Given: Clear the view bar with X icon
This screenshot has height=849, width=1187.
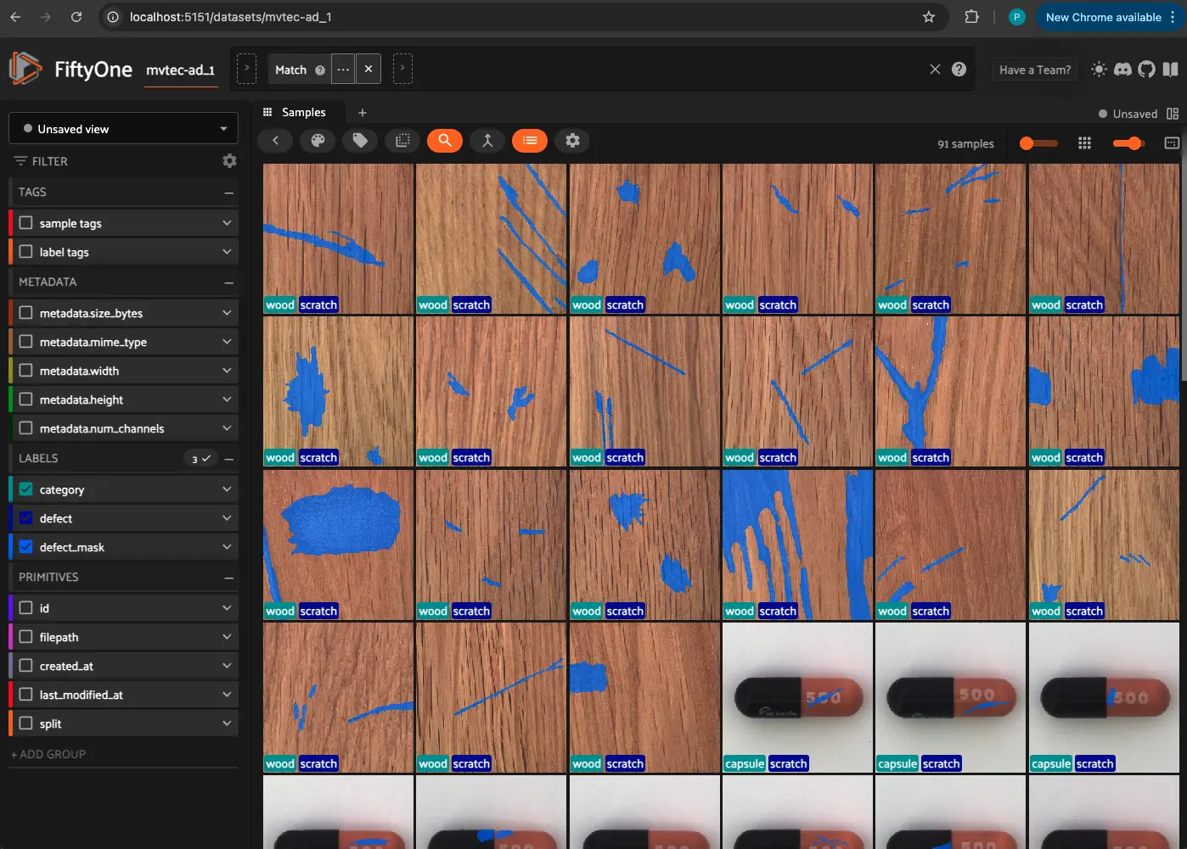Looking at the screenshot, I should [935, 70].
